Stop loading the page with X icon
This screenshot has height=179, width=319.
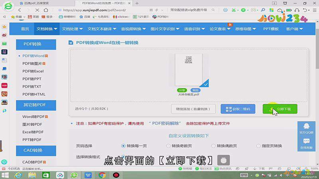pos(37,10)
